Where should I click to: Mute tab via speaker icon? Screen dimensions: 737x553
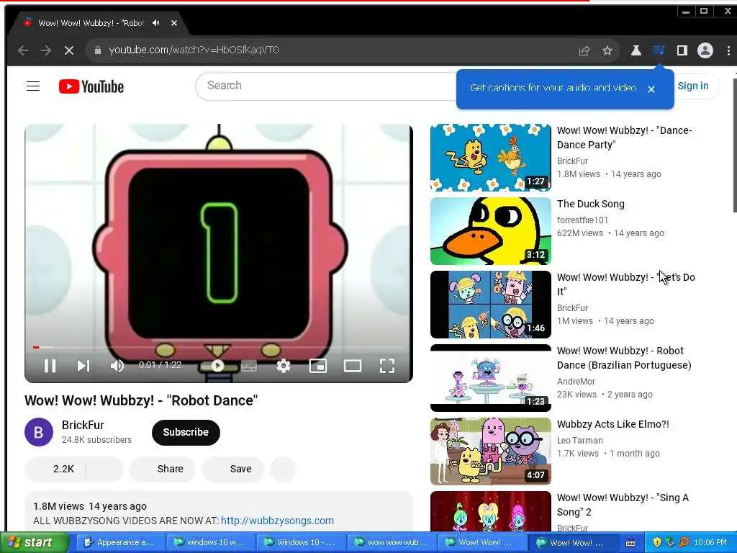(x=156, y=23)
